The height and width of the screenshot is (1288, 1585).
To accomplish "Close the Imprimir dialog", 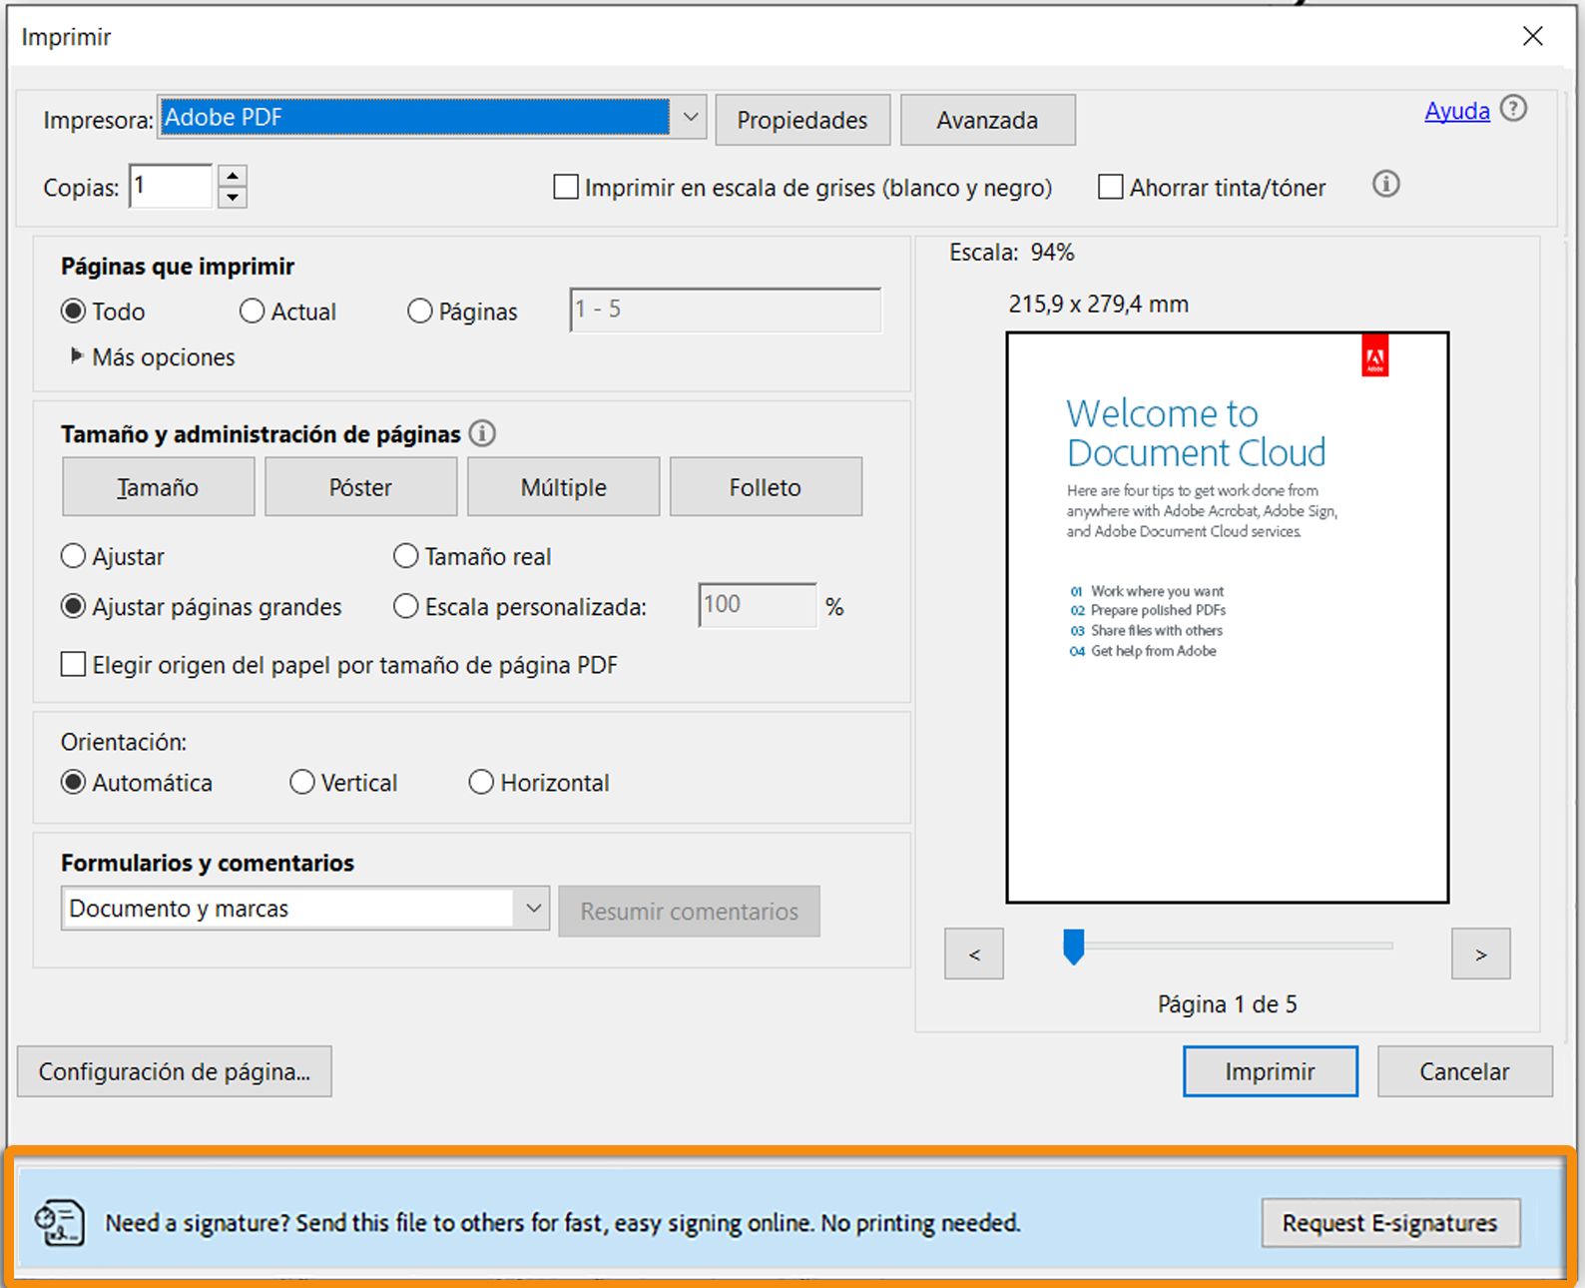I will click(1533, 37).
